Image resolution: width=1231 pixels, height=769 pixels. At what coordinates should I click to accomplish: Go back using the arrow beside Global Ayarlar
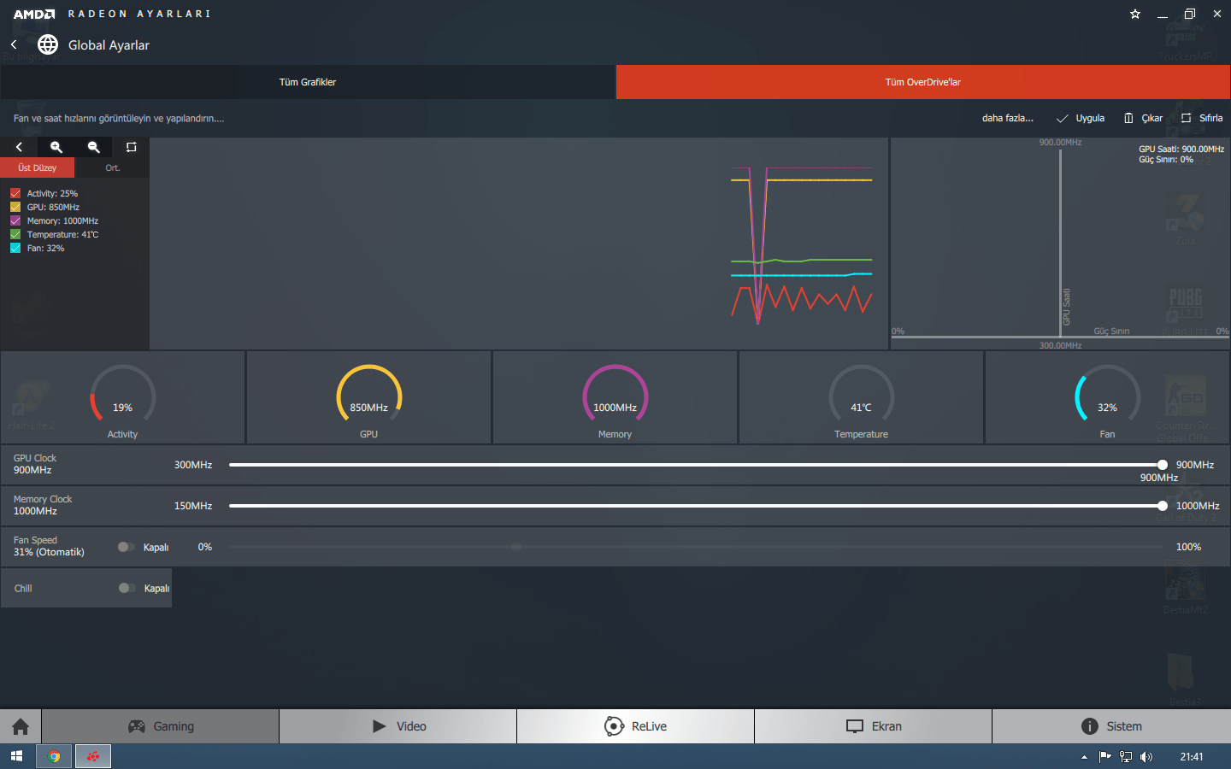[14, 44]
